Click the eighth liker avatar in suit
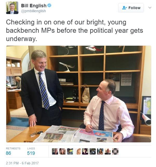Screen dimensions: 156x167 [x=108, y=151]
